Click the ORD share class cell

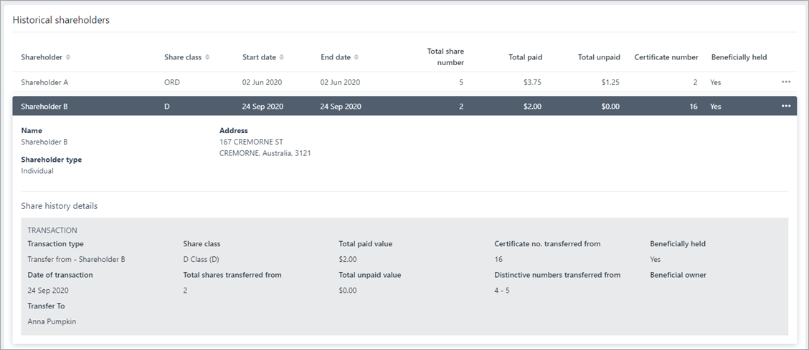point(172,82)
